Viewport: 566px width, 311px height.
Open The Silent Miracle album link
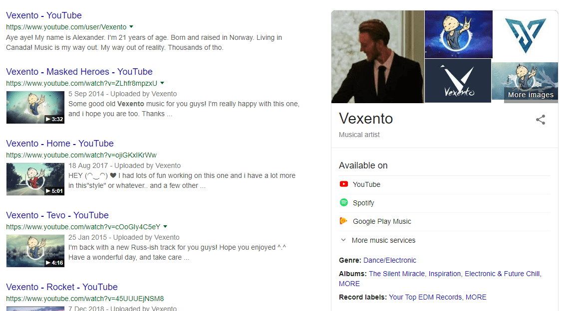pos(397,274)
